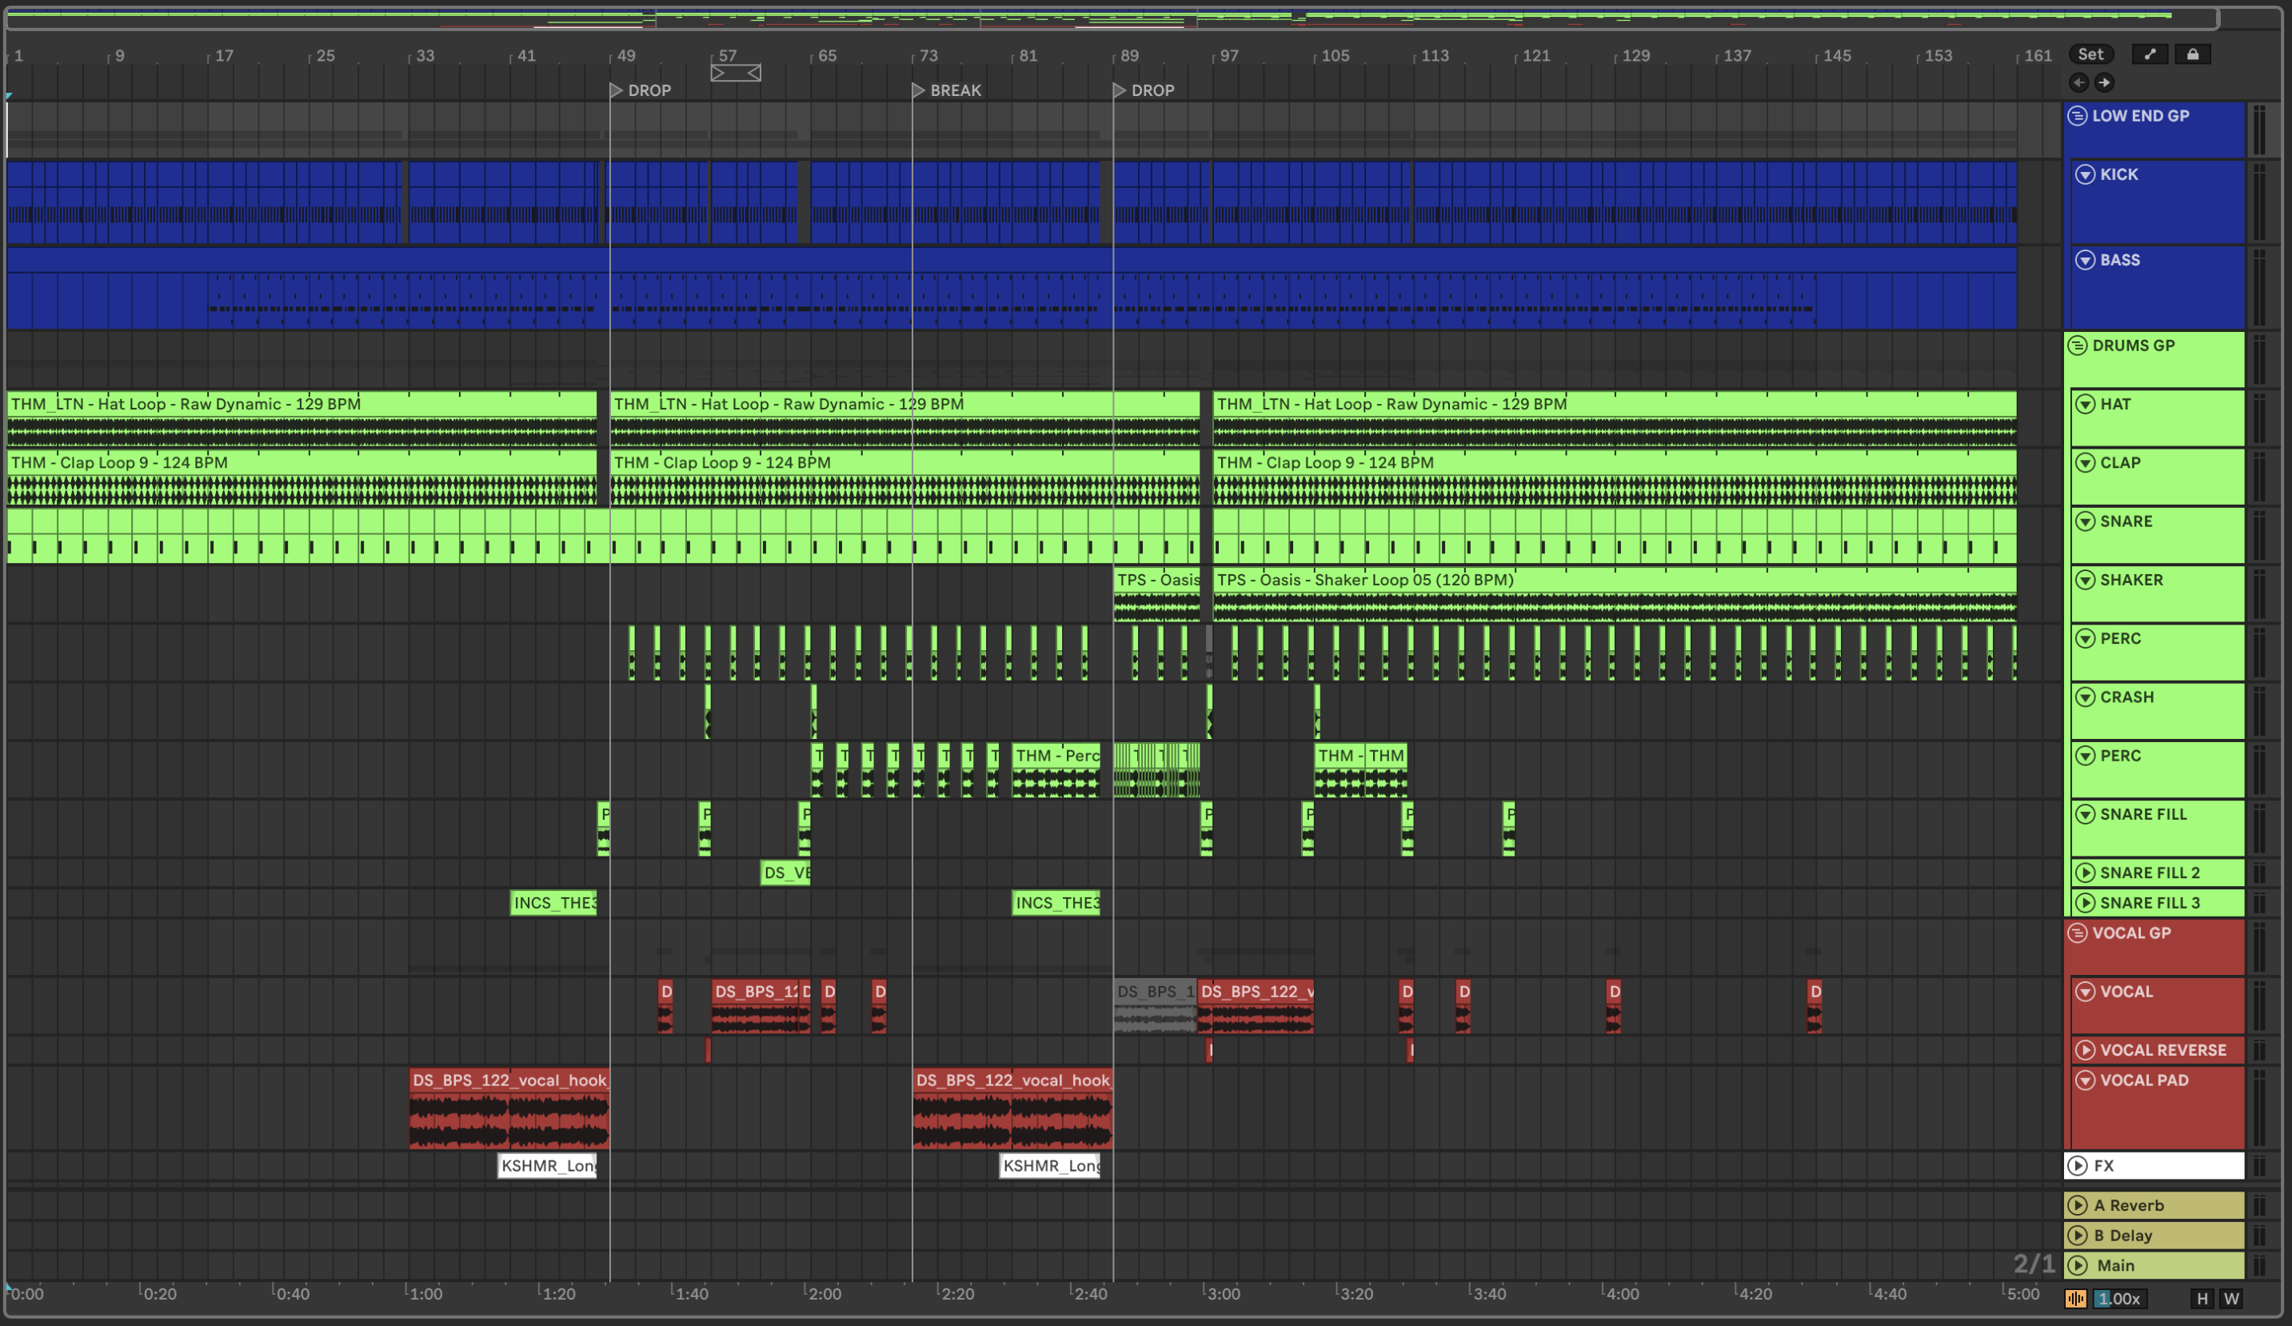The width and height of the screenshot is (2292, 1326).
Task: Click the arrangement overview bar at top
Action: click(x=1112, y=18)
